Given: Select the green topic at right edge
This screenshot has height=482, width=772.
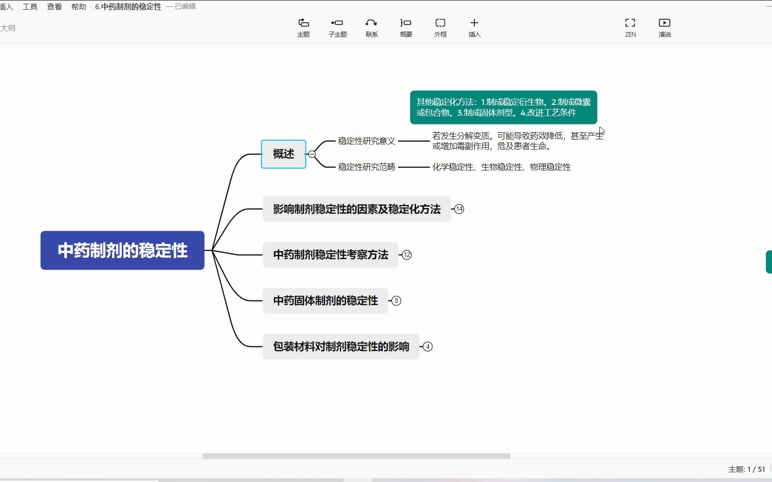Looking at the screenshot, I should pos(769,262).
